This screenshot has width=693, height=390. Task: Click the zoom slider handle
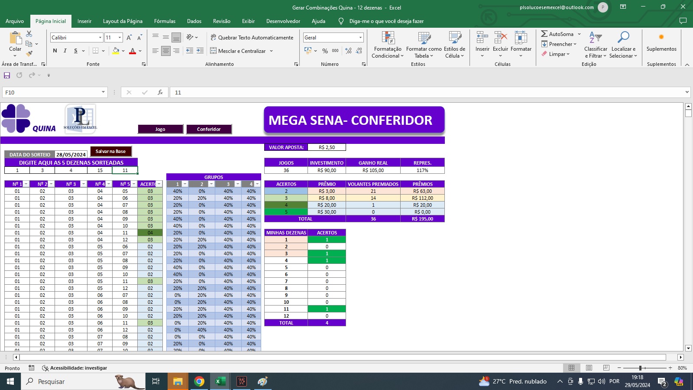point(640,368)
